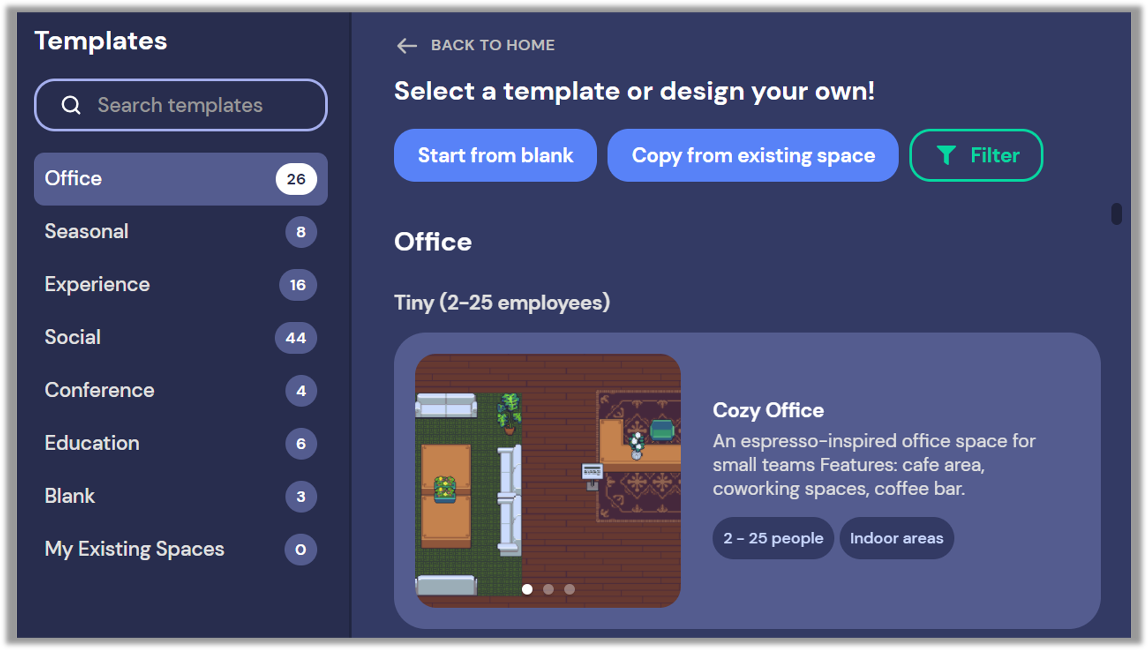The height and width of the screenshot is (650, 1148).
Task: Click the first carousel dot indicator
Action: (x=528, y=589)
